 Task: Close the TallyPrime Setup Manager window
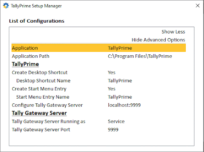pos(198,6)
